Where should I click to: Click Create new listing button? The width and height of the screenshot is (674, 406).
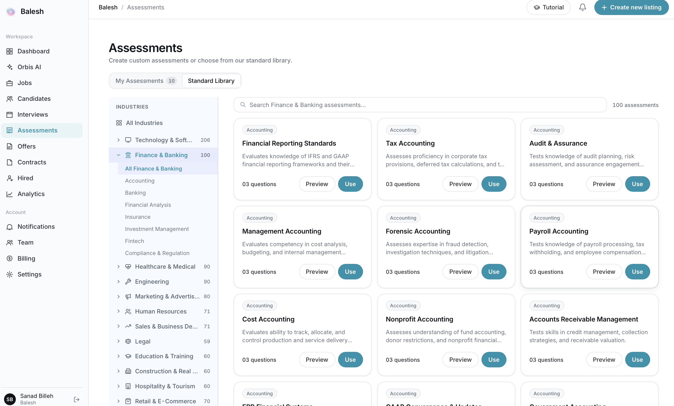(631, 8)
